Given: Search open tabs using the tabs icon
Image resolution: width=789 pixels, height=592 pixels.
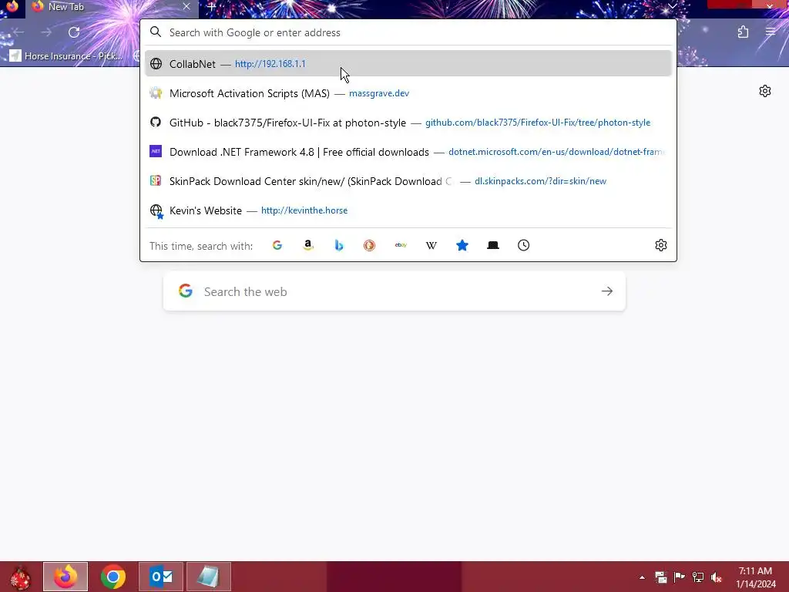Looking at the screenshot, I should pos(493,245).
